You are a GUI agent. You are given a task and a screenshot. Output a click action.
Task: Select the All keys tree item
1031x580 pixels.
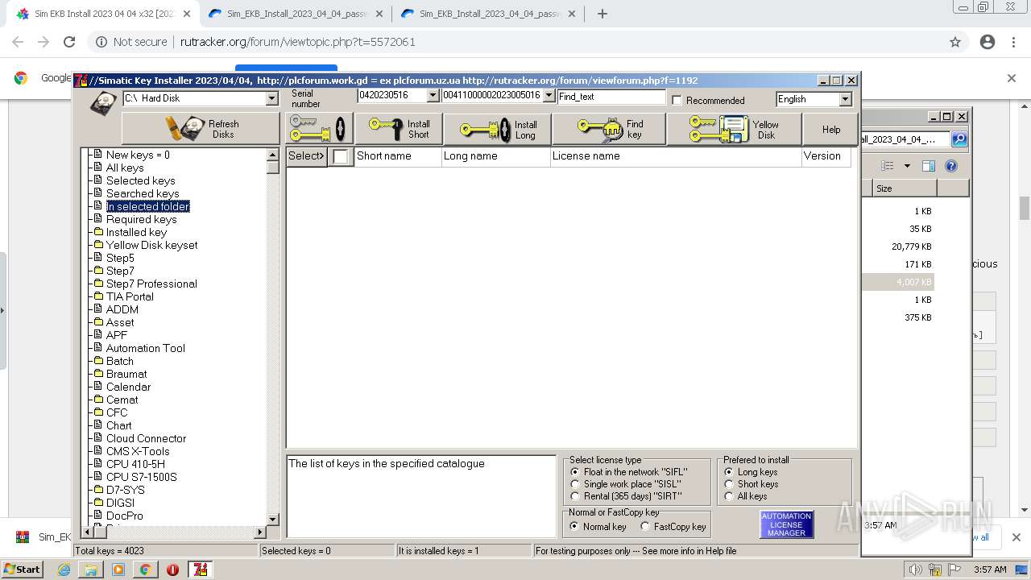pos(125,168)
